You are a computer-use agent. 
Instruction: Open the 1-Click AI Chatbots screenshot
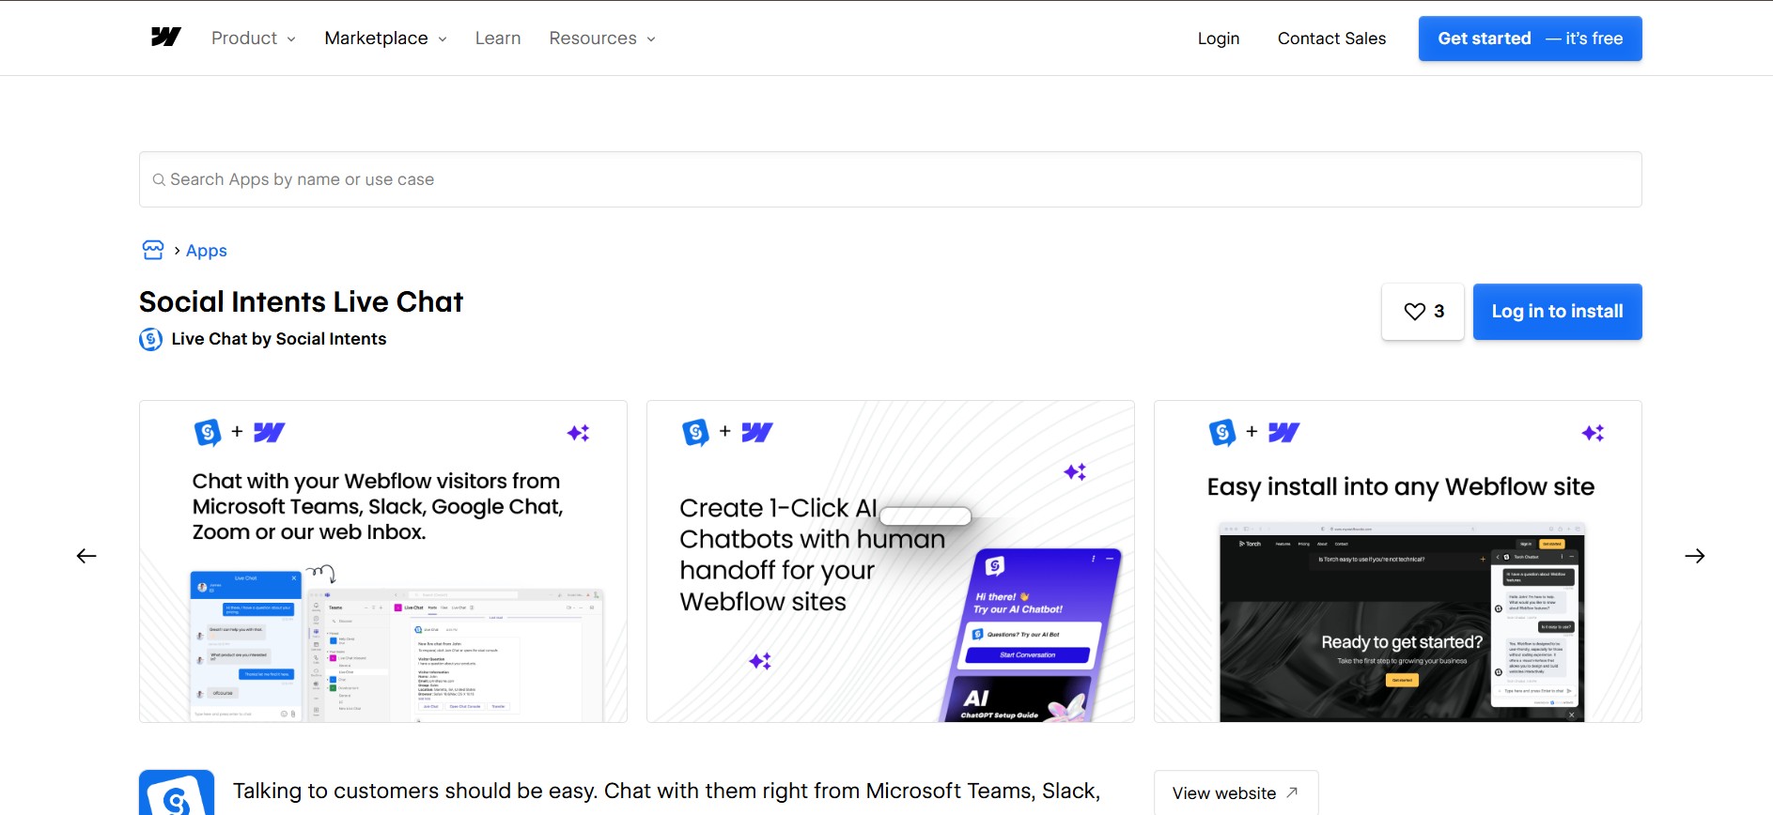pos(891,561)
